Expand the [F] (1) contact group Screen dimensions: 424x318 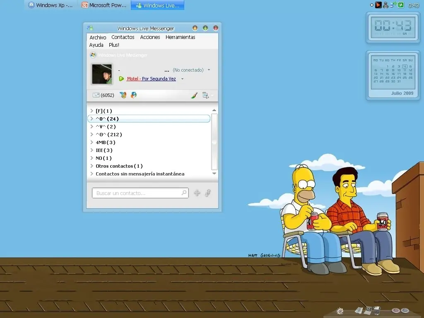click(x=92, y=111)
